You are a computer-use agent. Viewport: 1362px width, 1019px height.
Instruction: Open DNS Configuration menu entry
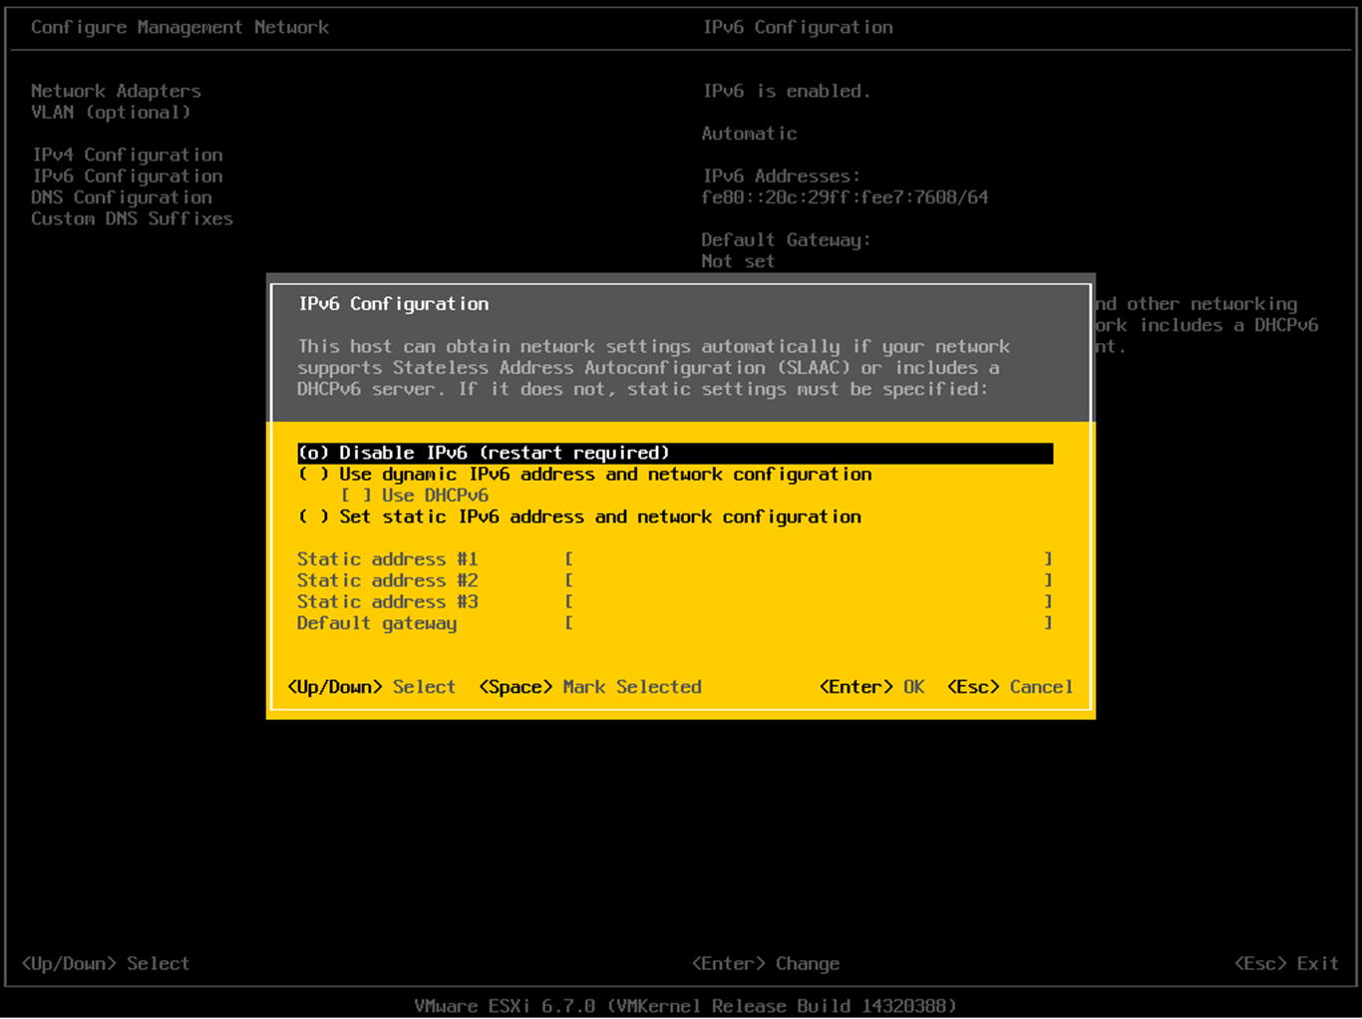(122, 197)
